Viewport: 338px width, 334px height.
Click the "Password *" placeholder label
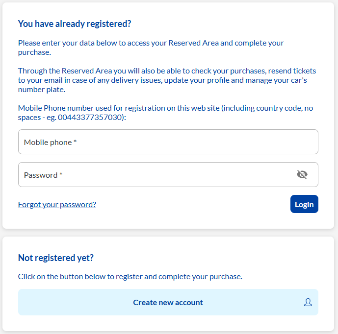pyautogui.click(x=43, y=175)
